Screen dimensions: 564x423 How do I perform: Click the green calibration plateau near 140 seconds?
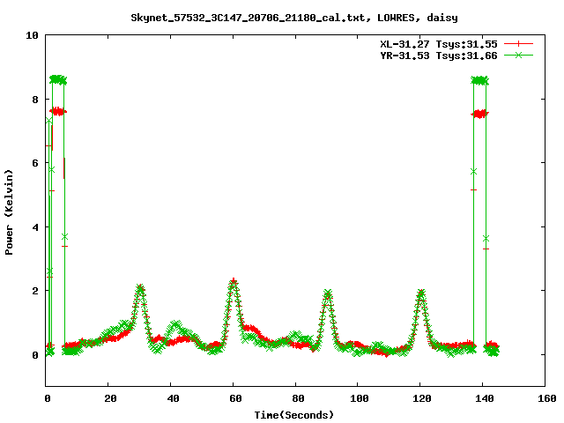pos(479,80)
